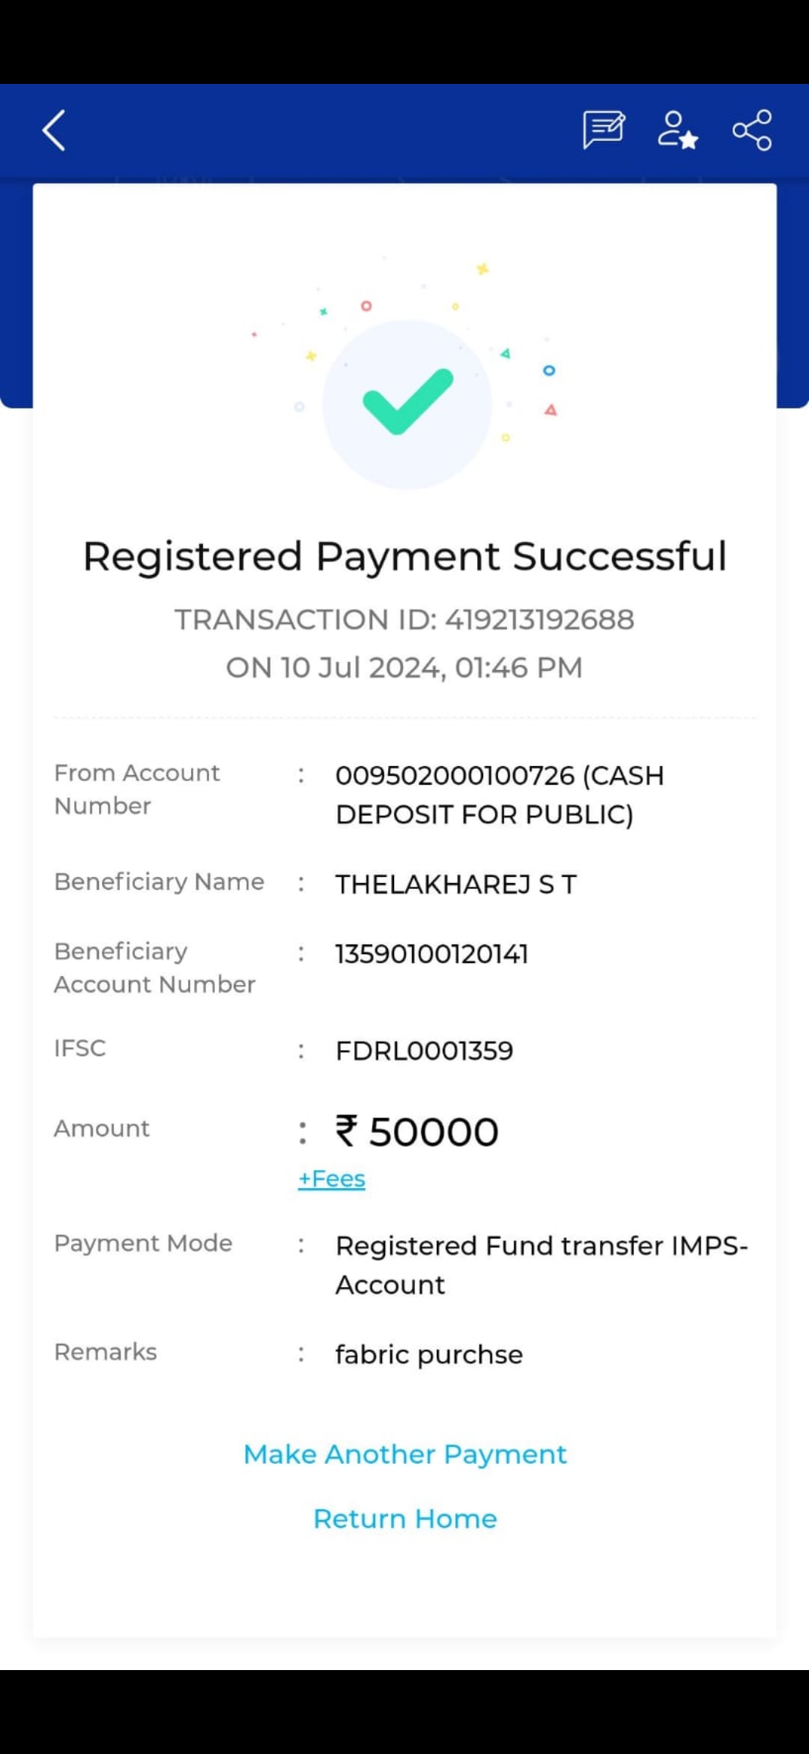This screenshot has width=809, height=1754.
Task: Tap Return Home link
Action: coord(405,1519)
